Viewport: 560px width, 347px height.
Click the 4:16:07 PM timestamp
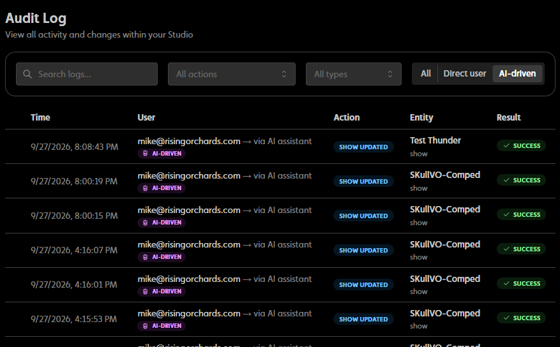[74, 250]
